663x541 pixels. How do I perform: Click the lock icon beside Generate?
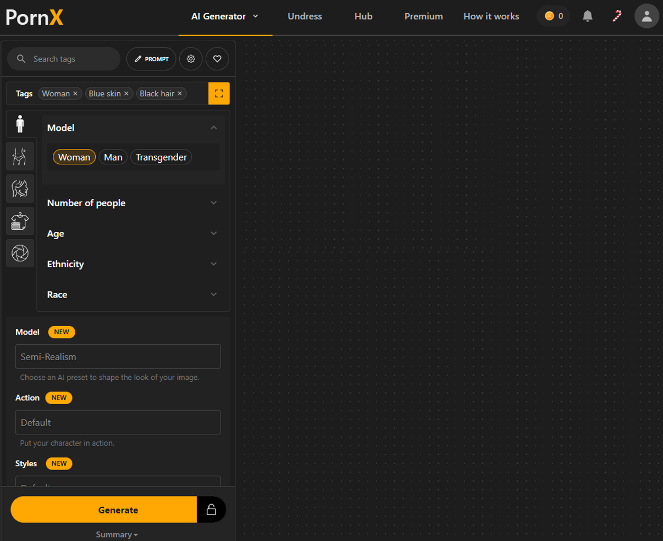pyautogui.click(x=211, y=510)
